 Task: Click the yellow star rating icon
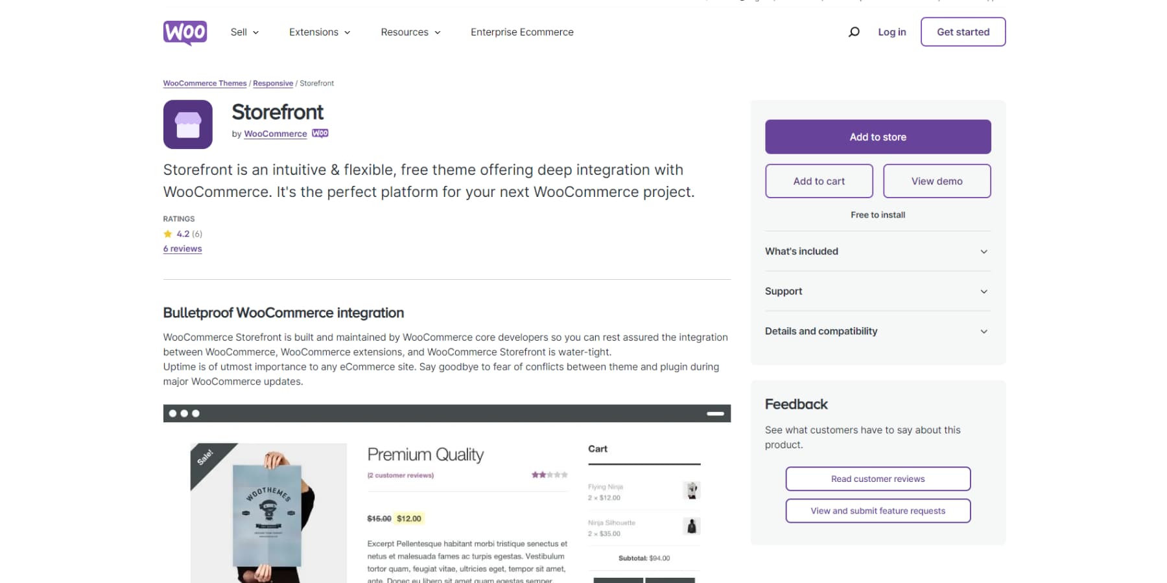168,234
